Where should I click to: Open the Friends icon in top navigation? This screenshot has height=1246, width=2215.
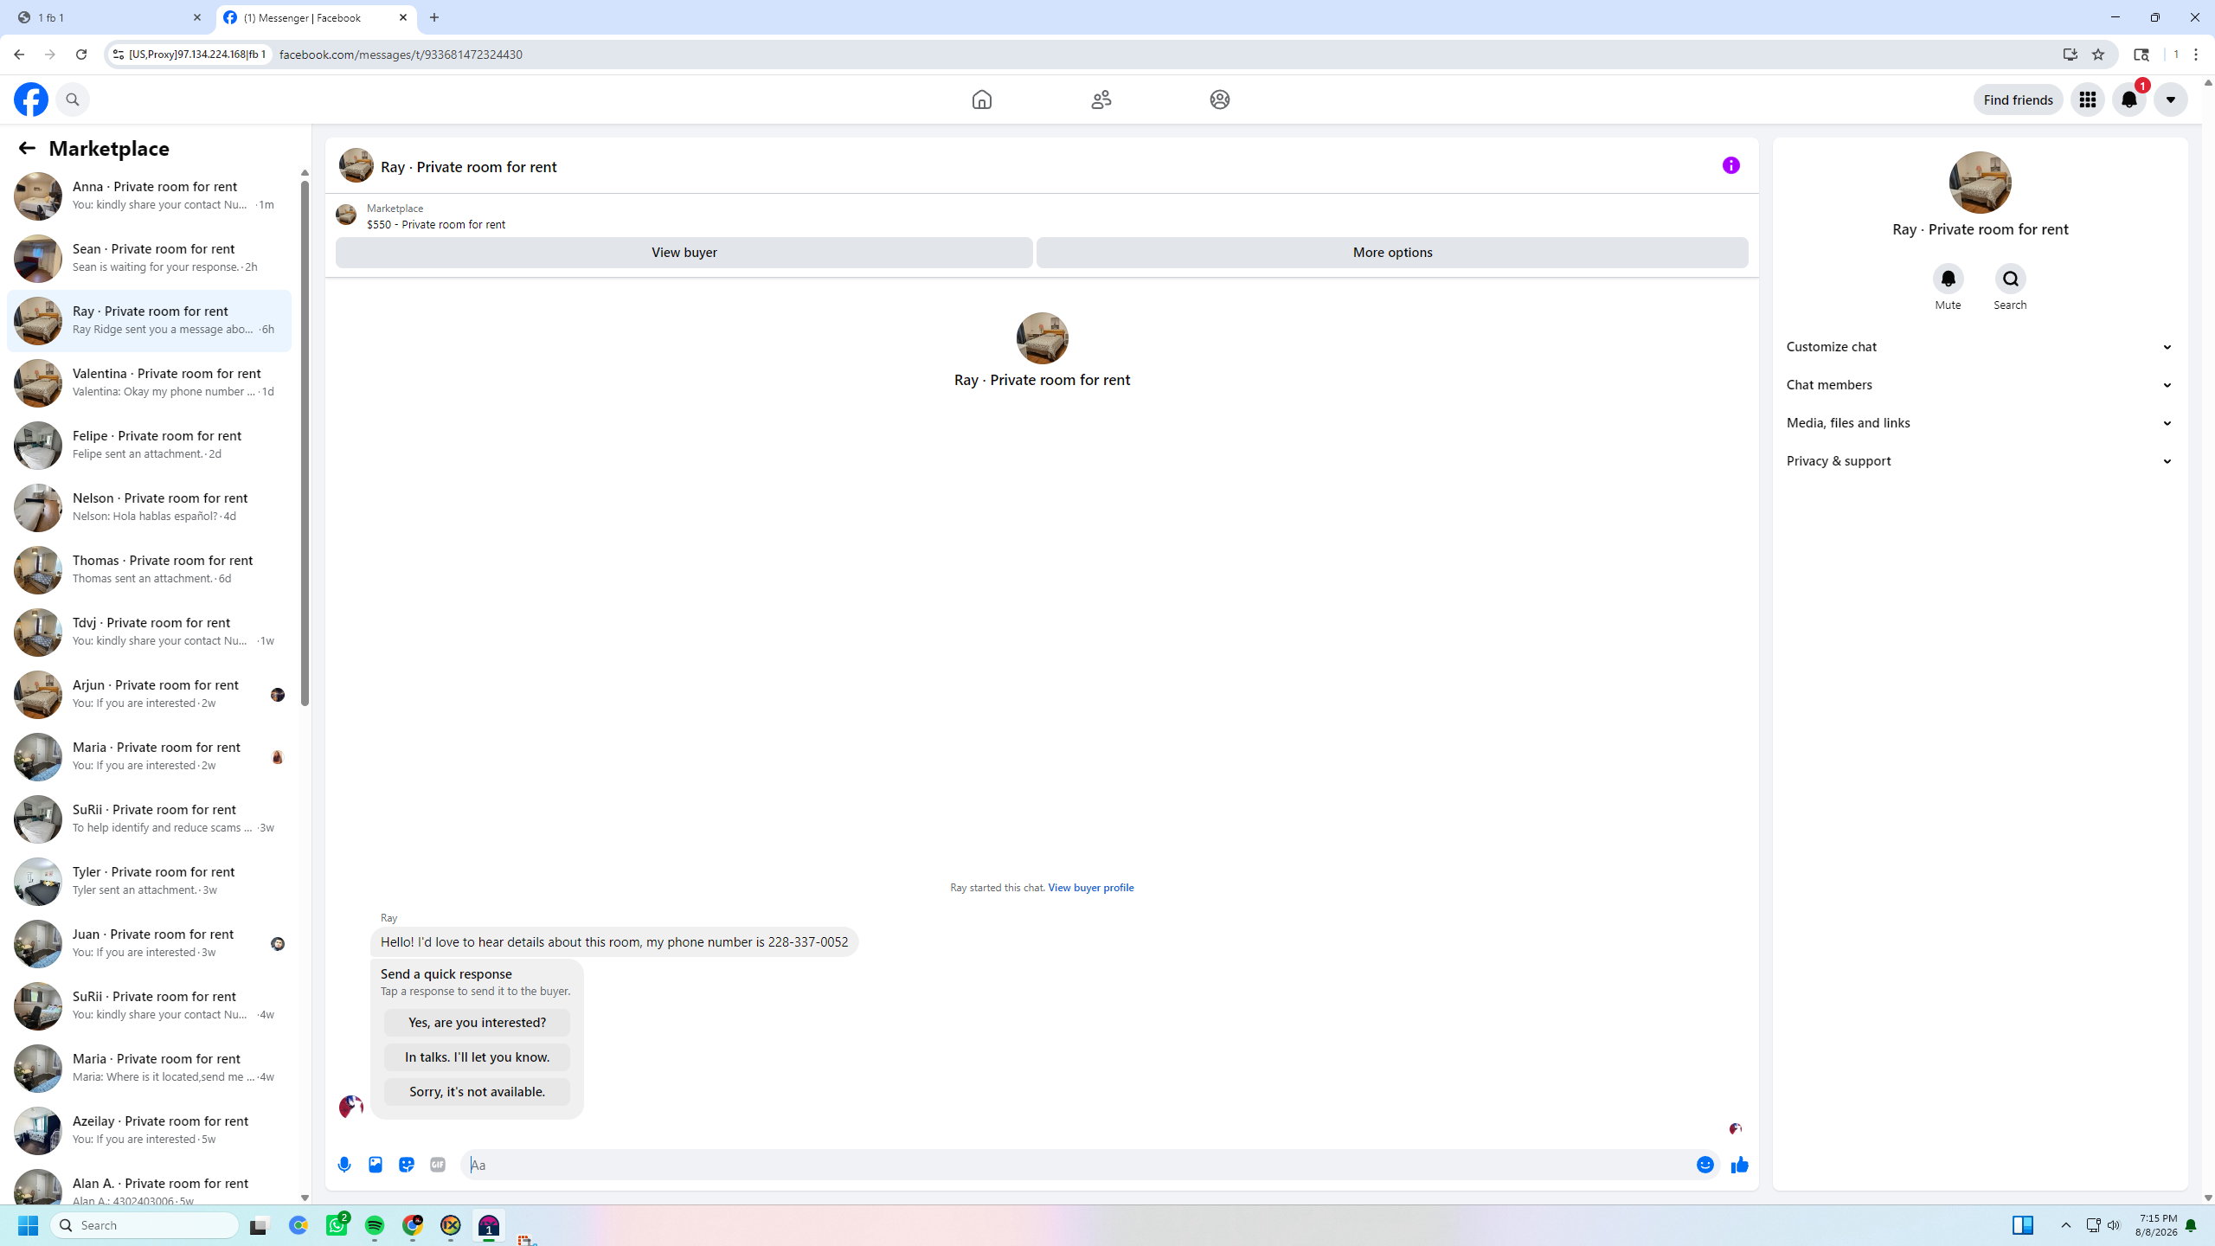coord(1101,100)
